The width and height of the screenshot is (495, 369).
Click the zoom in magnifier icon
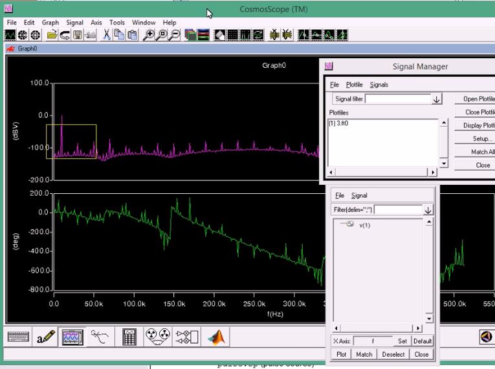pos(149,35)
